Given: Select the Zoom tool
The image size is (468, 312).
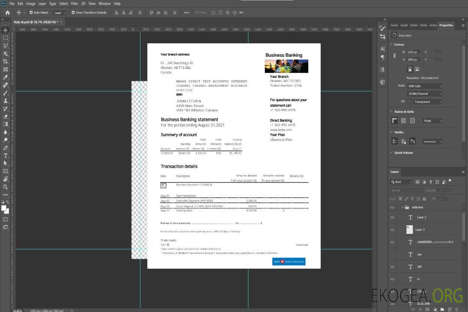Looking at the screenshot, I should pyautogui.click(x=5, y=187).
